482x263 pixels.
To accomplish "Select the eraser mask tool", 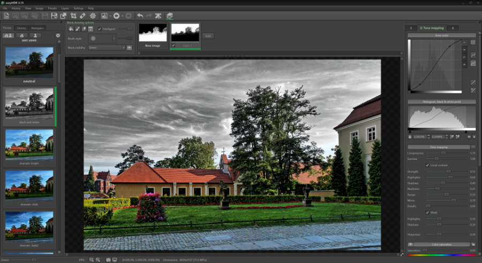I will 84,29.
